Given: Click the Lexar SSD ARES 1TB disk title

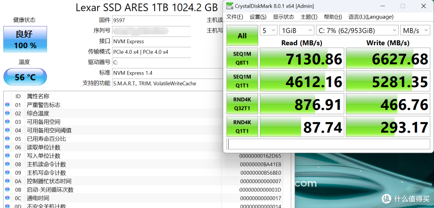Looking at the screenshot, I should point(147,8).
